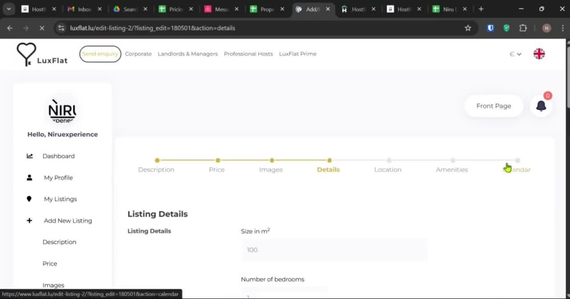Switch language via UK flag icon

pos(539,54)
